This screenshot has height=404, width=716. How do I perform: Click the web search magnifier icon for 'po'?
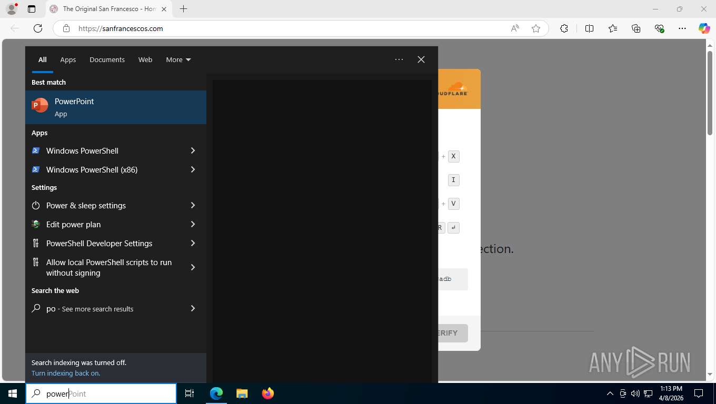tap(36, 308)
